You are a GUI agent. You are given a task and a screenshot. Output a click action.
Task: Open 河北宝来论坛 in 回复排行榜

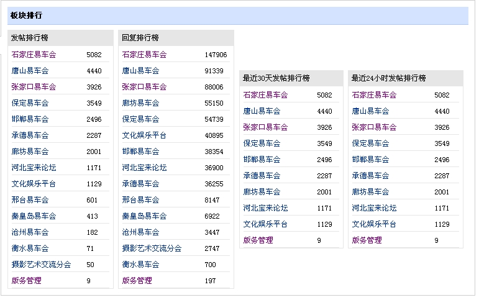pyautogui.click(x=145, y=168)
